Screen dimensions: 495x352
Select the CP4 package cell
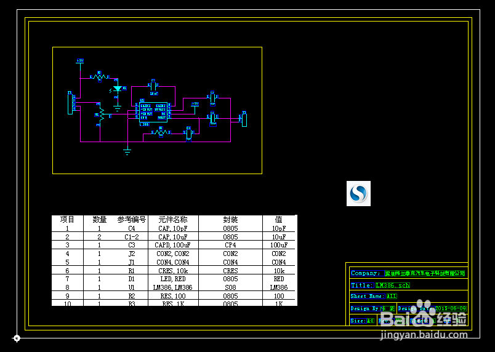[x=230, y=245]
